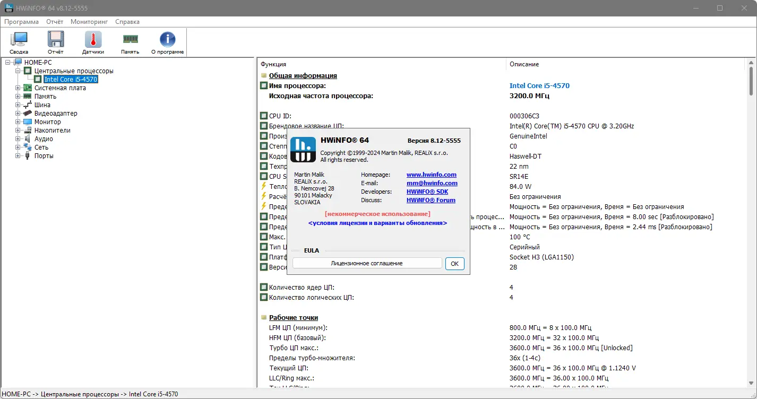This screenshot has height=399, width=757.
Task: Expand the Монитор tree branch
Action: (x=18, y=122)
